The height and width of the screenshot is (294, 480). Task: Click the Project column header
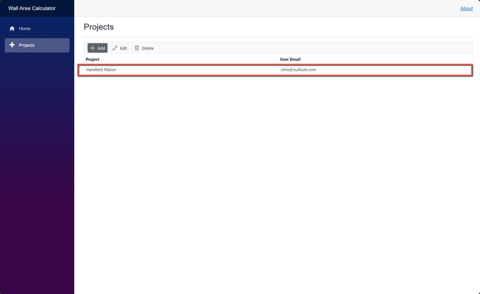pyautogui.click(x=92, y=59)
